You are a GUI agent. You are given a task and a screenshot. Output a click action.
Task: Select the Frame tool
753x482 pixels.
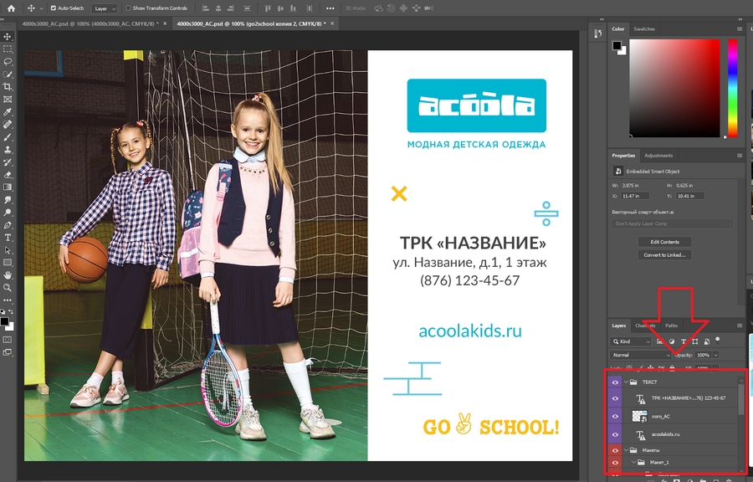pos(8,100)
